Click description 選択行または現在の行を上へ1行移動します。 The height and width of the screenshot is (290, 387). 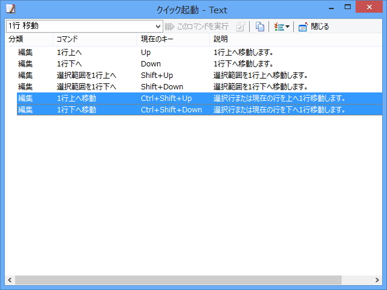tap(279, 98)
